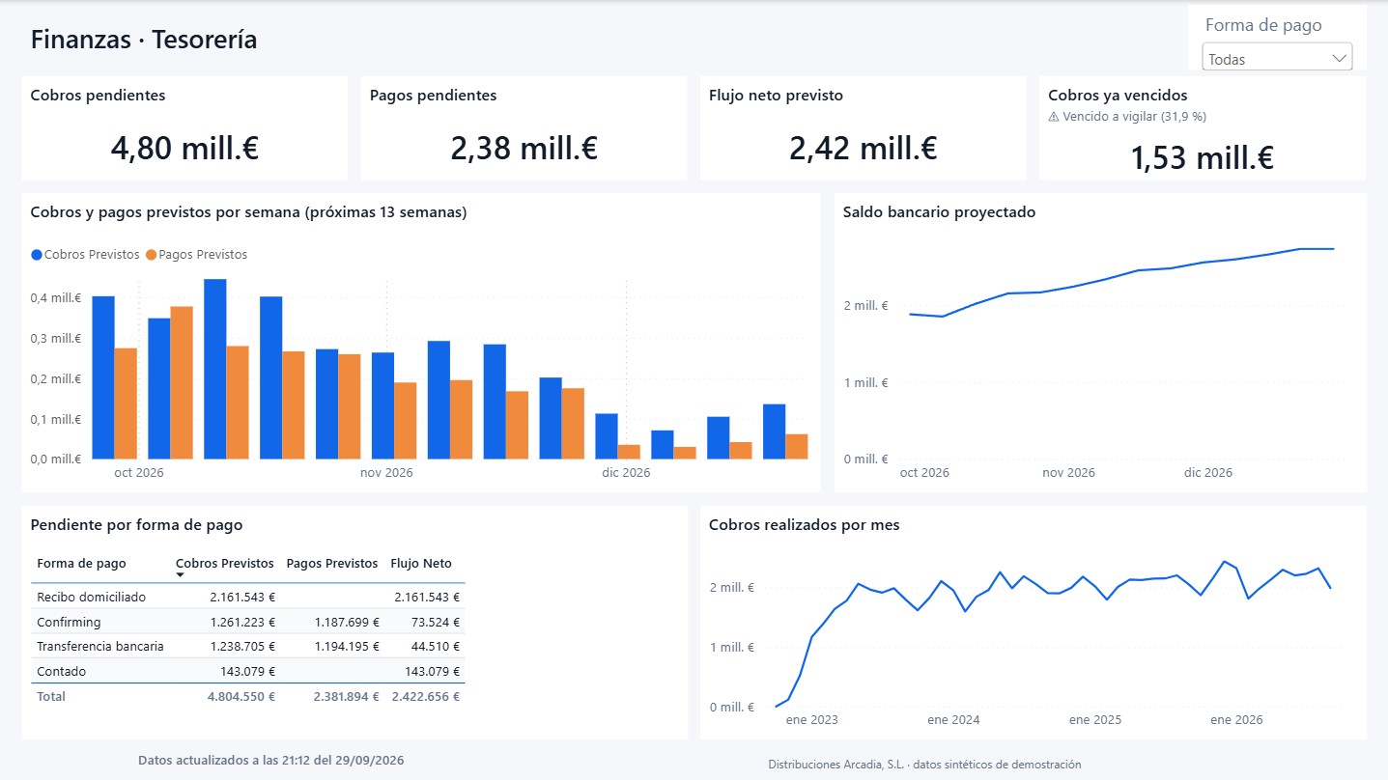Click the 1.238.705 € cell

242,647
